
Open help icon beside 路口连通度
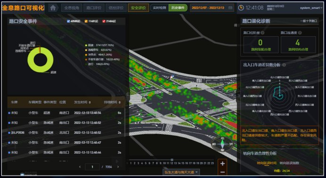(300, 33)
